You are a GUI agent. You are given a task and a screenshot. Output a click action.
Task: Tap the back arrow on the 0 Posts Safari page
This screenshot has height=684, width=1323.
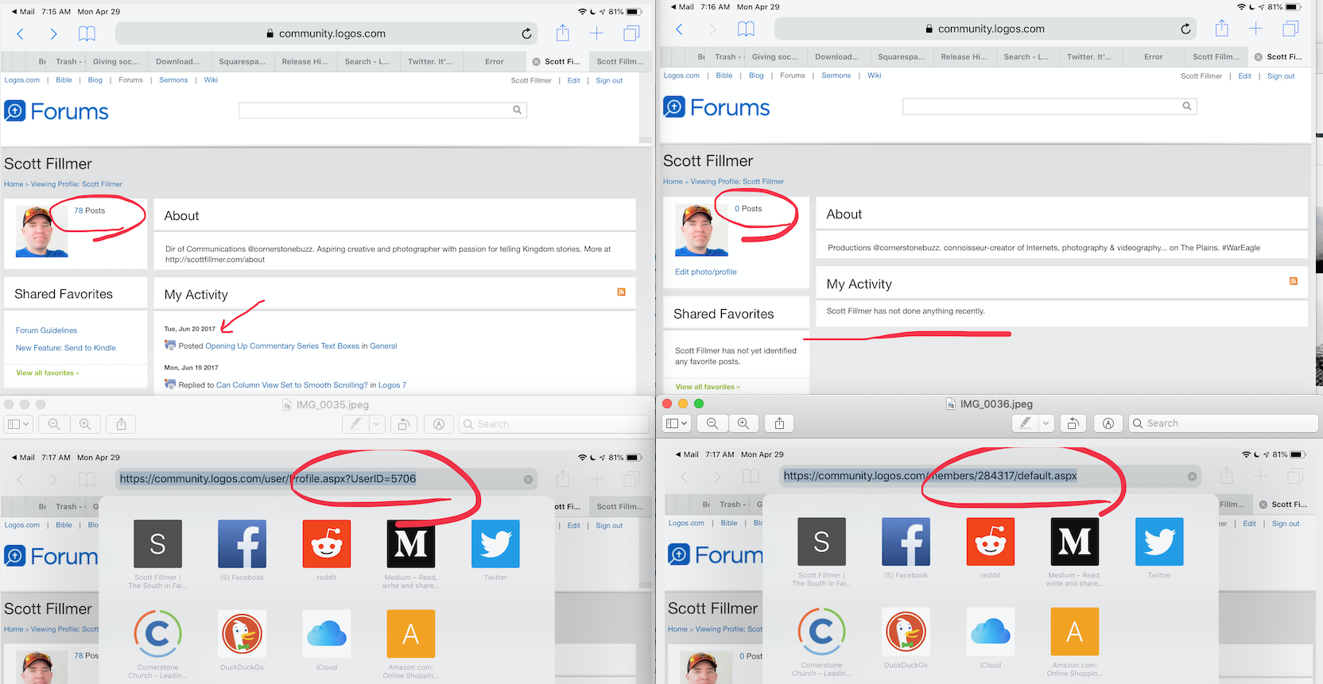click(x=679, y=29)
